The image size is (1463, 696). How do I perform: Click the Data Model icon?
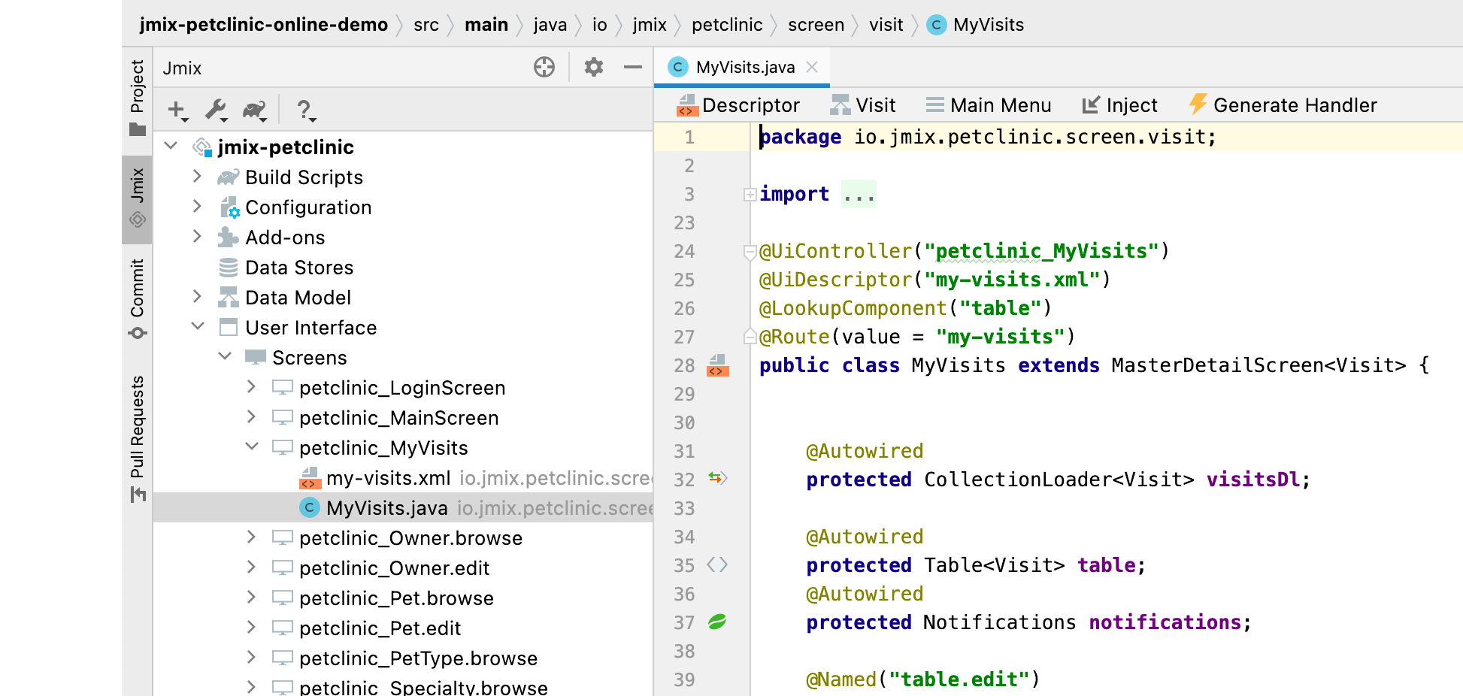(x=229, y=298)
